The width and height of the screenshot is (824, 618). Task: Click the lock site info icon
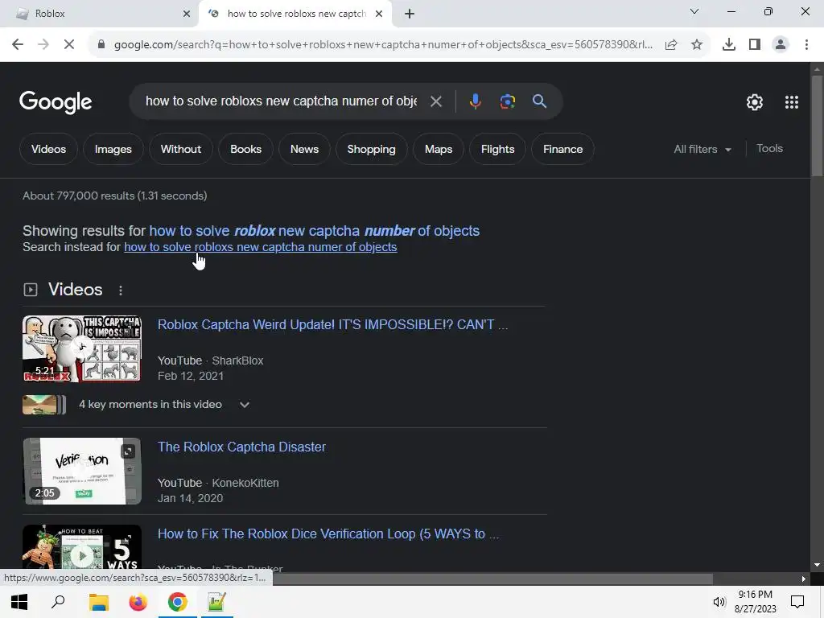pos(101,45)
